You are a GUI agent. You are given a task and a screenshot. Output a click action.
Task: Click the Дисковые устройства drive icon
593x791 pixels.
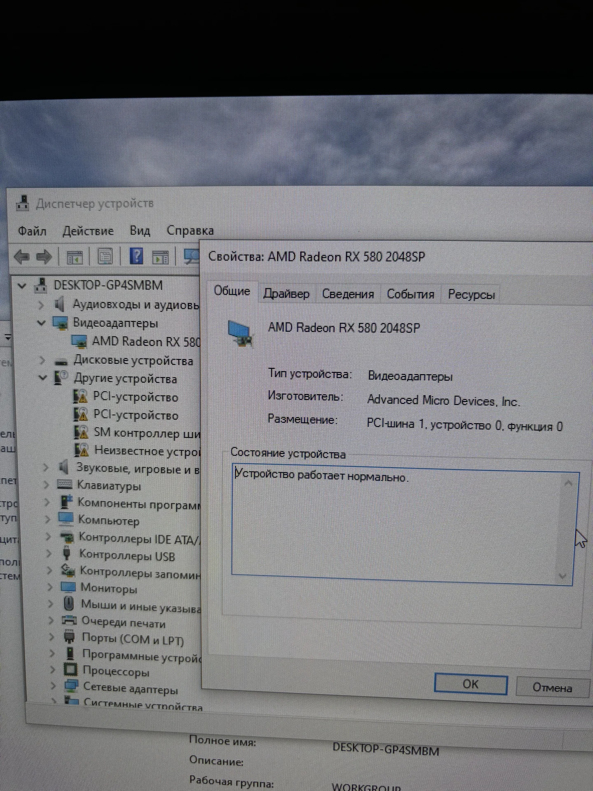pos(62,362)
